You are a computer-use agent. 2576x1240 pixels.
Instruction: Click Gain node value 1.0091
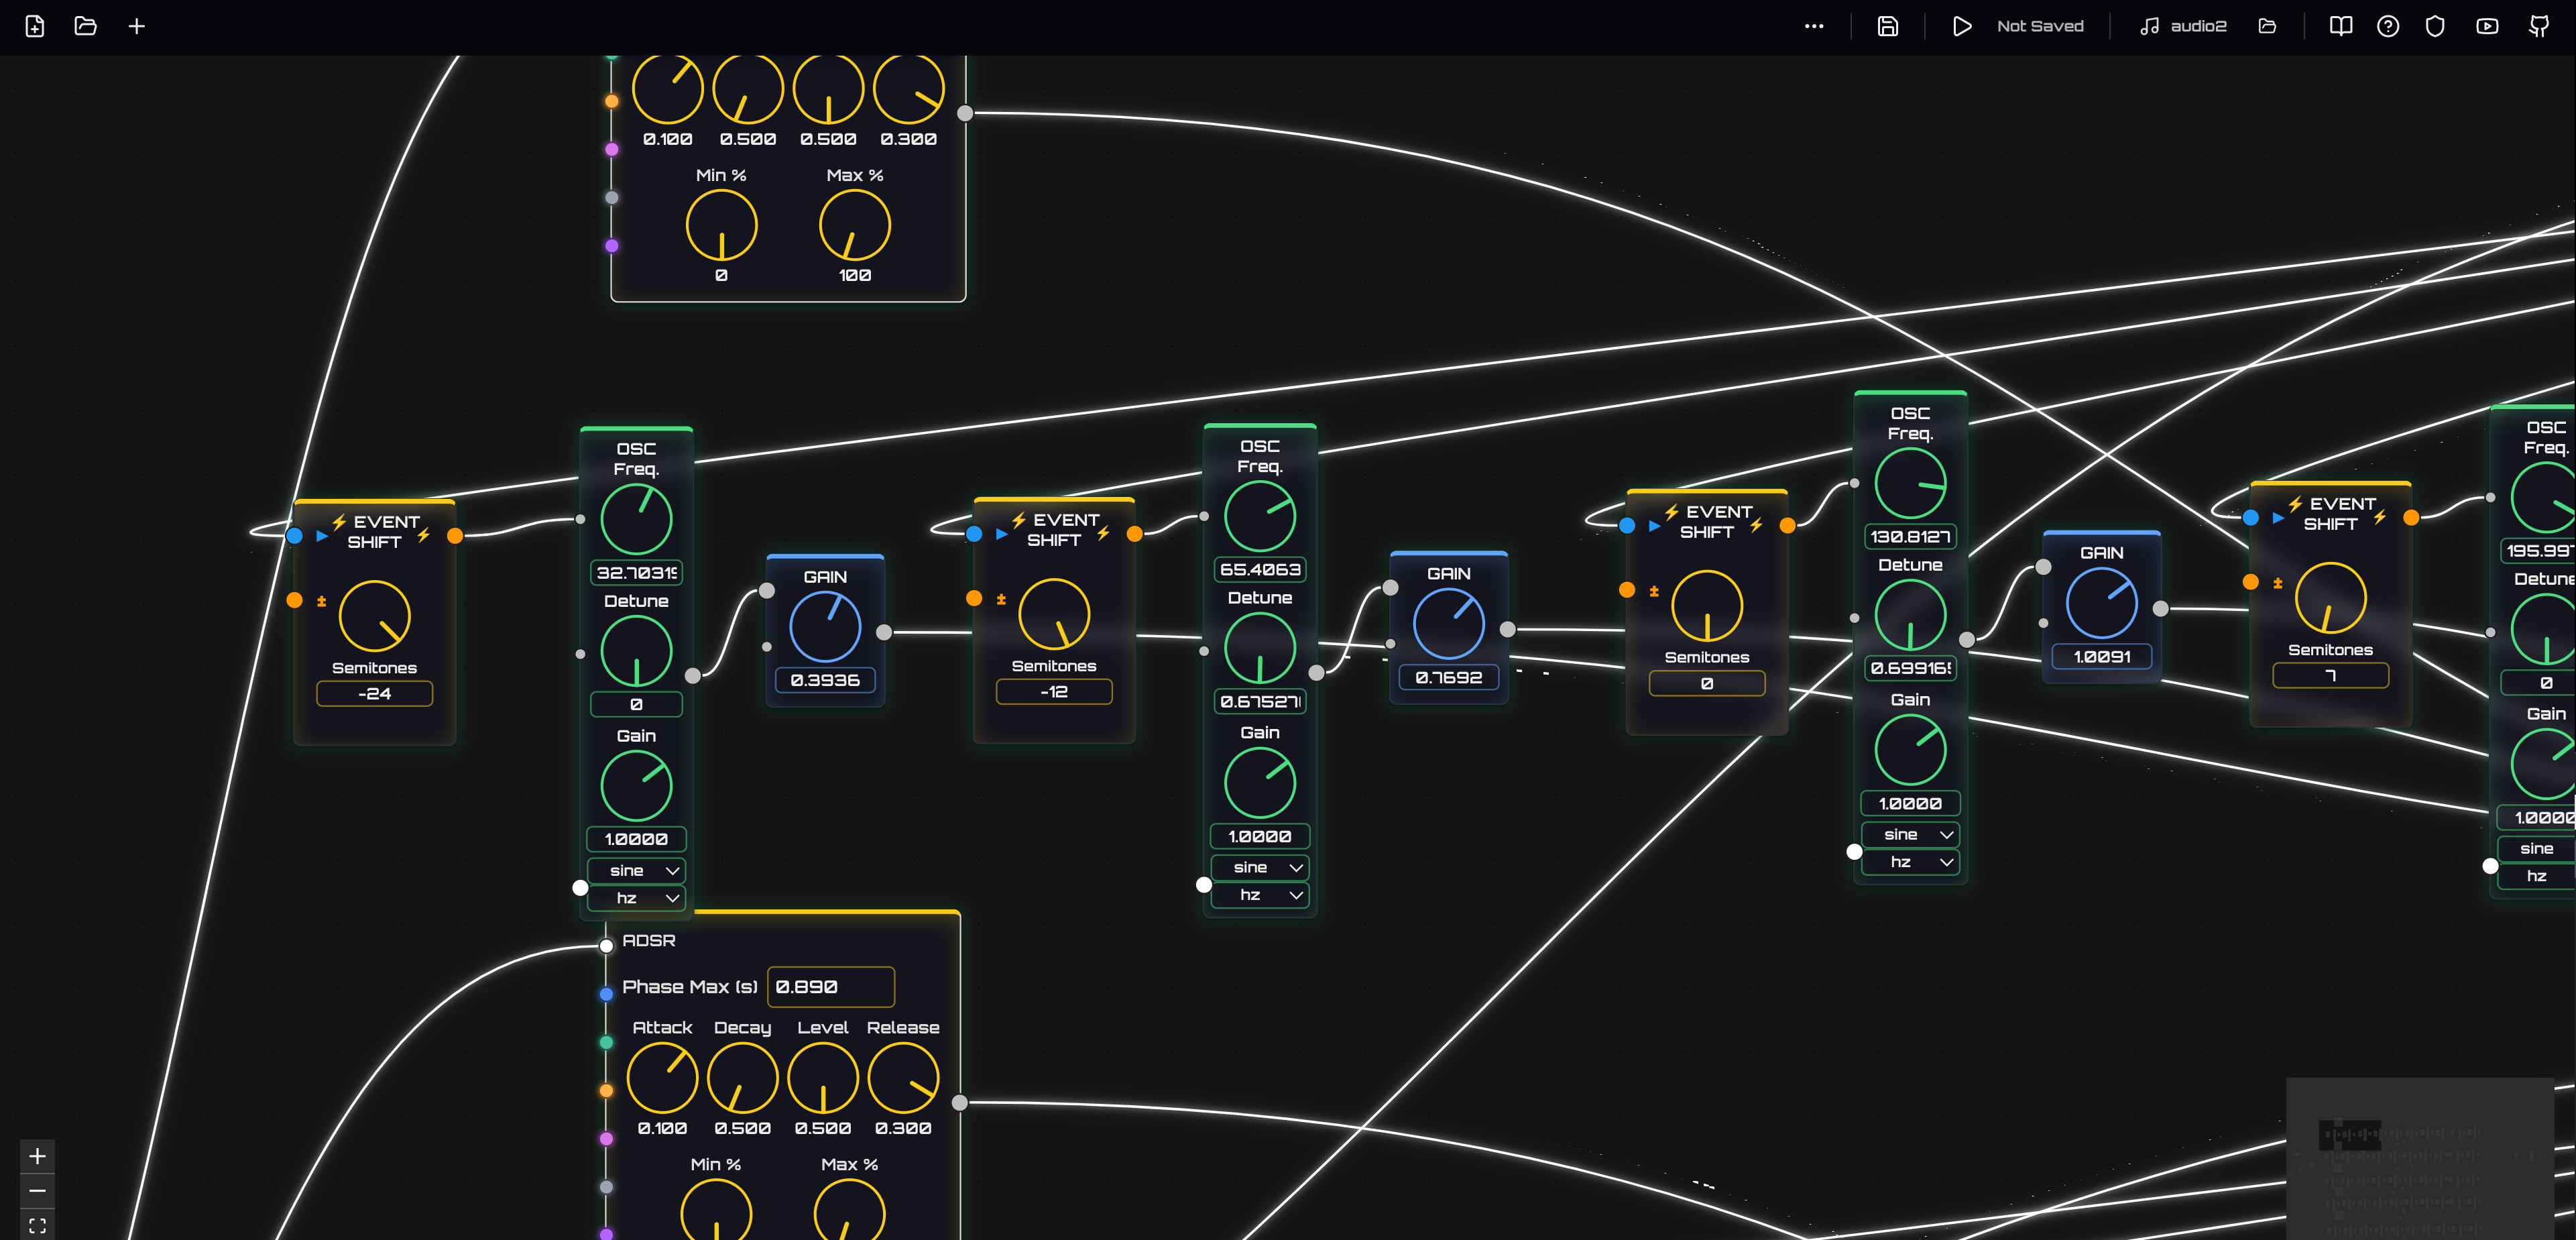(2102, 657)
